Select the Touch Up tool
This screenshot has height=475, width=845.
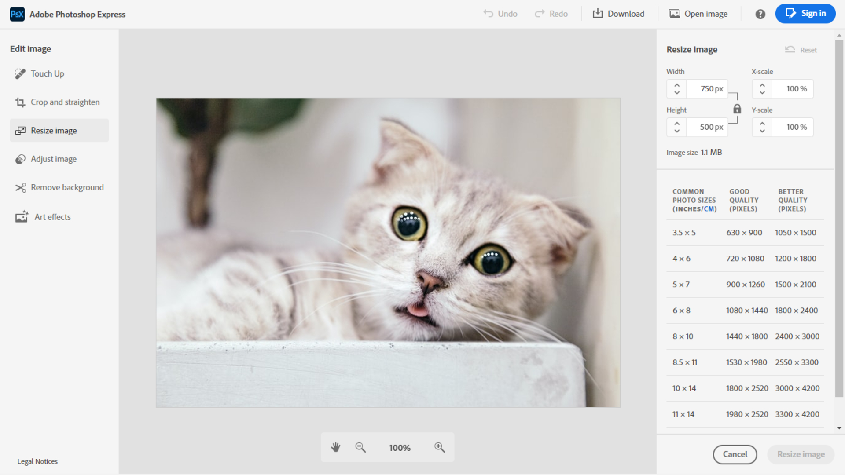[x=47, y=73]
